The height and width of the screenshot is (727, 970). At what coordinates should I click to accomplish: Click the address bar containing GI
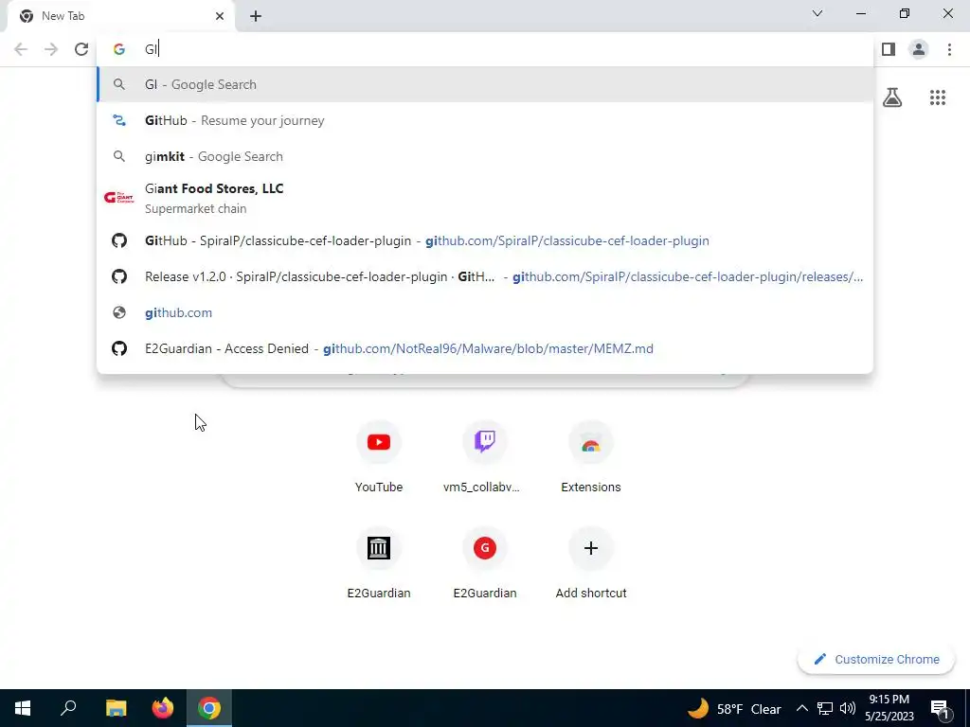(485, 49)
